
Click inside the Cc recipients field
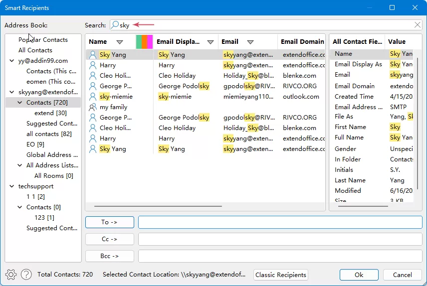(x=280, y=239)
